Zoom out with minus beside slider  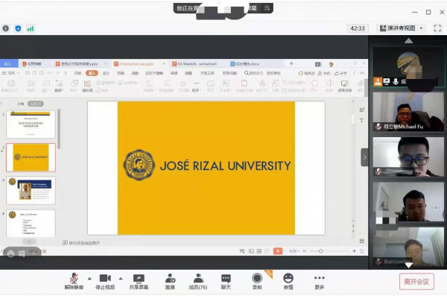click(305, 251)
